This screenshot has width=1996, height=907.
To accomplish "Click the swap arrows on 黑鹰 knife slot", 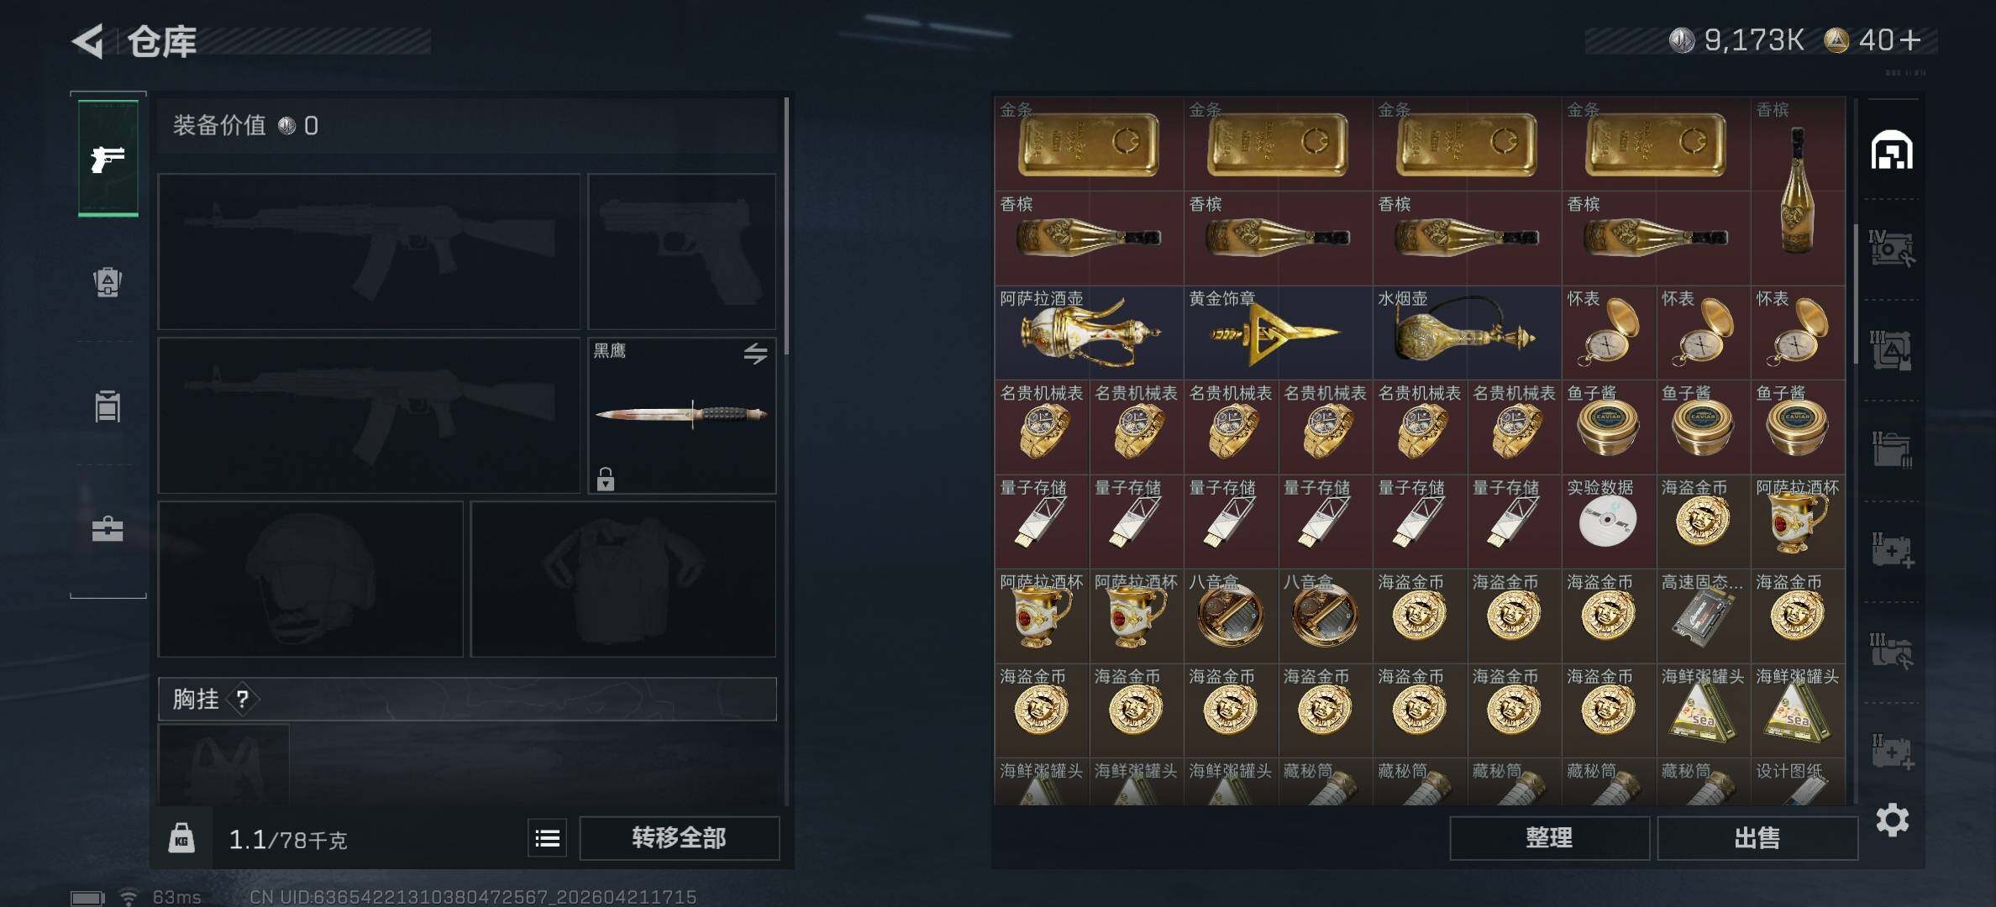I will click(x=755, y=354).
